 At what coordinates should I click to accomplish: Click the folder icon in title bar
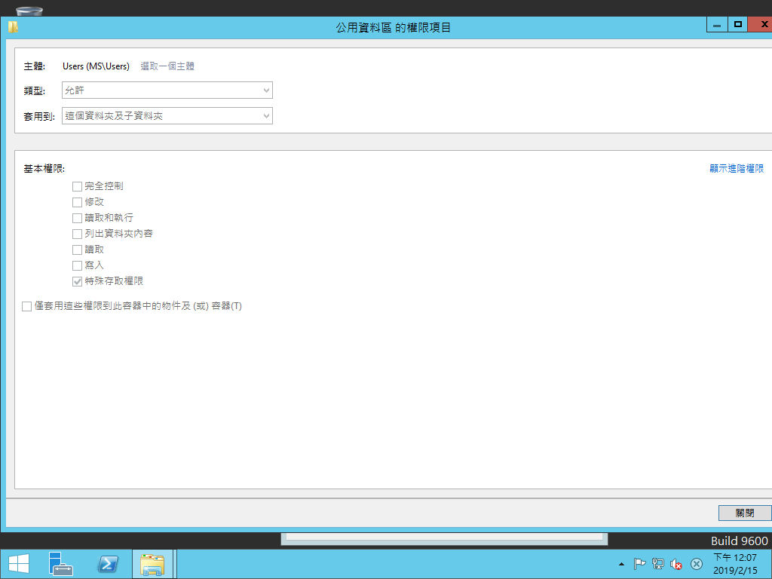click(13, 27)
